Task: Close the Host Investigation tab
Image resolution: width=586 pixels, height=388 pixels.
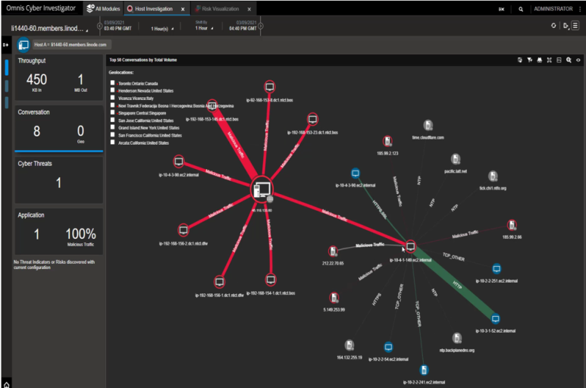Action: tap(183, 9)
